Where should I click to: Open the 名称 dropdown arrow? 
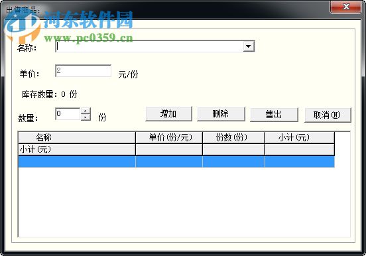pyautogui.click(x=249, y=46)
